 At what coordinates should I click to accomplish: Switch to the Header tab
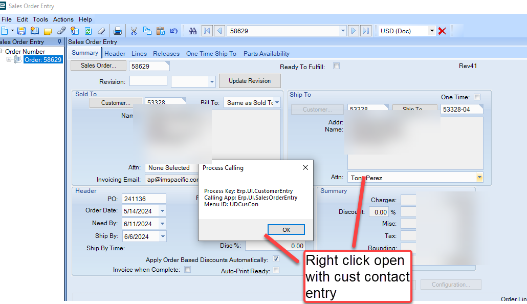click(115, 53)
